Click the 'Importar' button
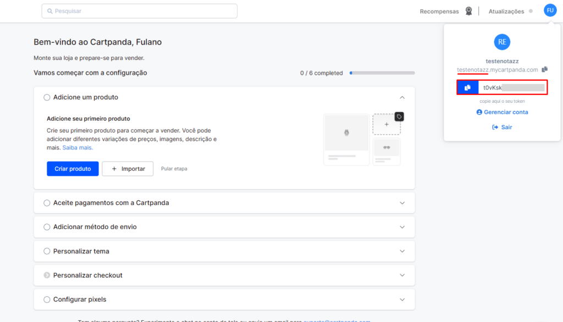The height and width of the screenshot is (322, 563). (x=128, y=169)
